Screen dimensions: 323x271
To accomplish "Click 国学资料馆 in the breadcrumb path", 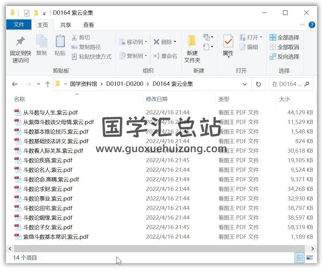I will click(x=83, y=84).
